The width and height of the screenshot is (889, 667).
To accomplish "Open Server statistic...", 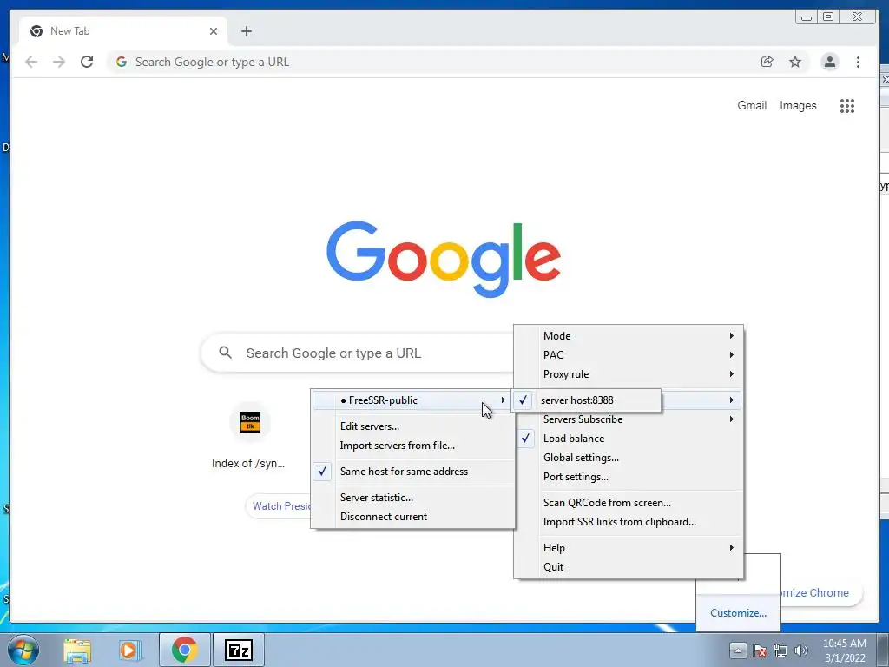I will click(413, 498).
